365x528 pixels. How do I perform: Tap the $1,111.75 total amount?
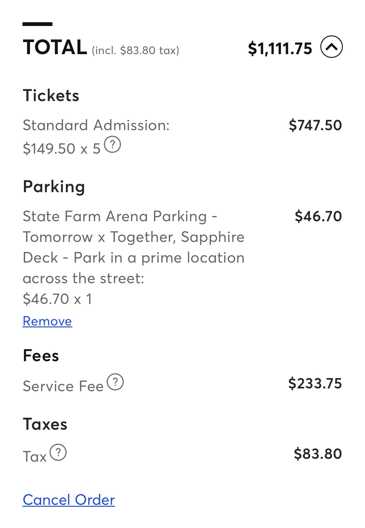[x=280, y=49]
